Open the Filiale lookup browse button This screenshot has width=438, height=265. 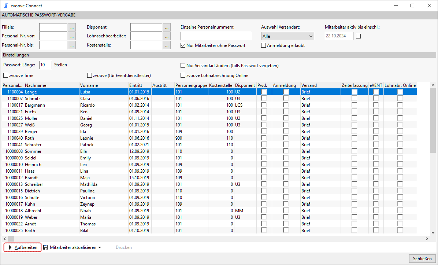pos(72,27)
